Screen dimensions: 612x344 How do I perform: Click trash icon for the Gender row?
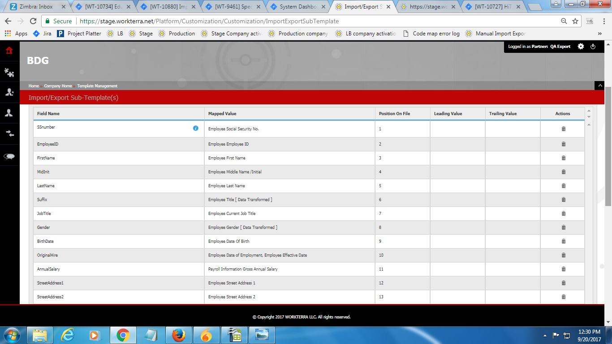[563, 228]
